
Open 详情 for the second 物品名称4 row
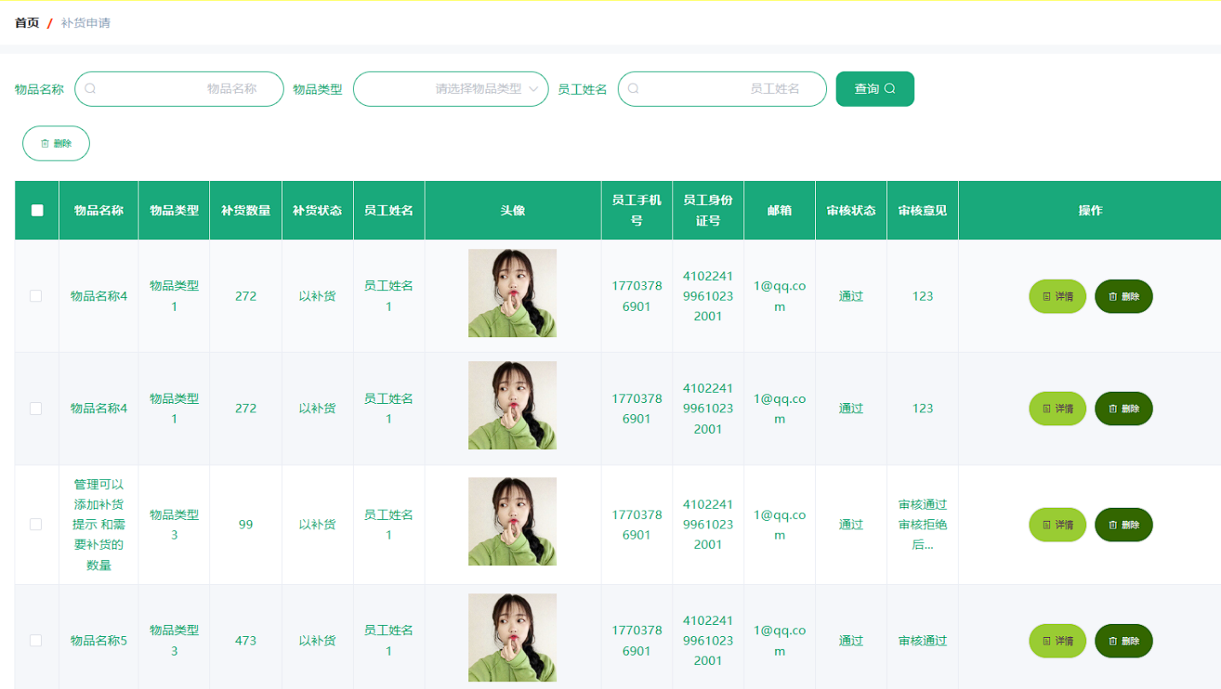click(1057, 408)
